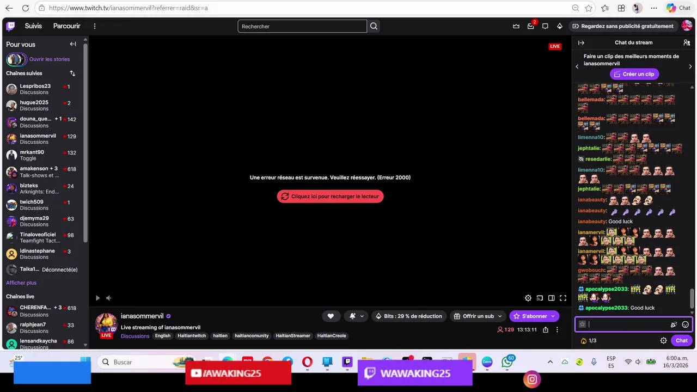
Task: Open the emote picker smiley
Action: tap(686, 324)
